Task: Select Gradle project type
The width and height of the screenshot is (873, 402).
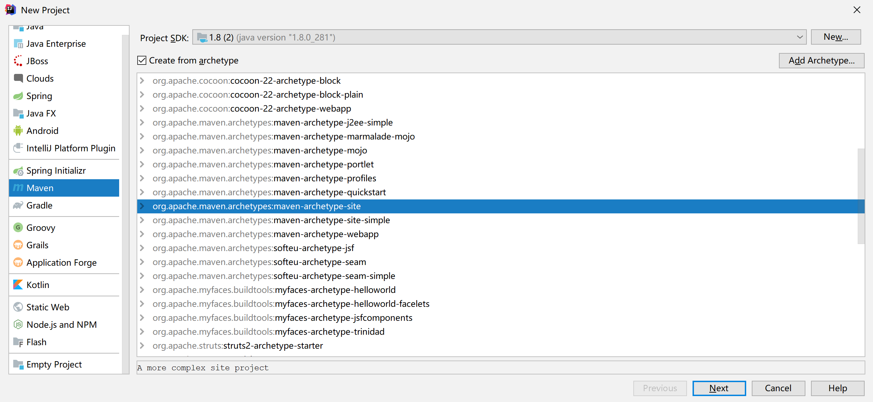Action: (64, 205)
